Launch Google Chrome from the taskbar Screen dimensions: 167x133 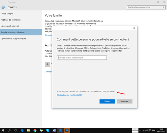point(35,130)
